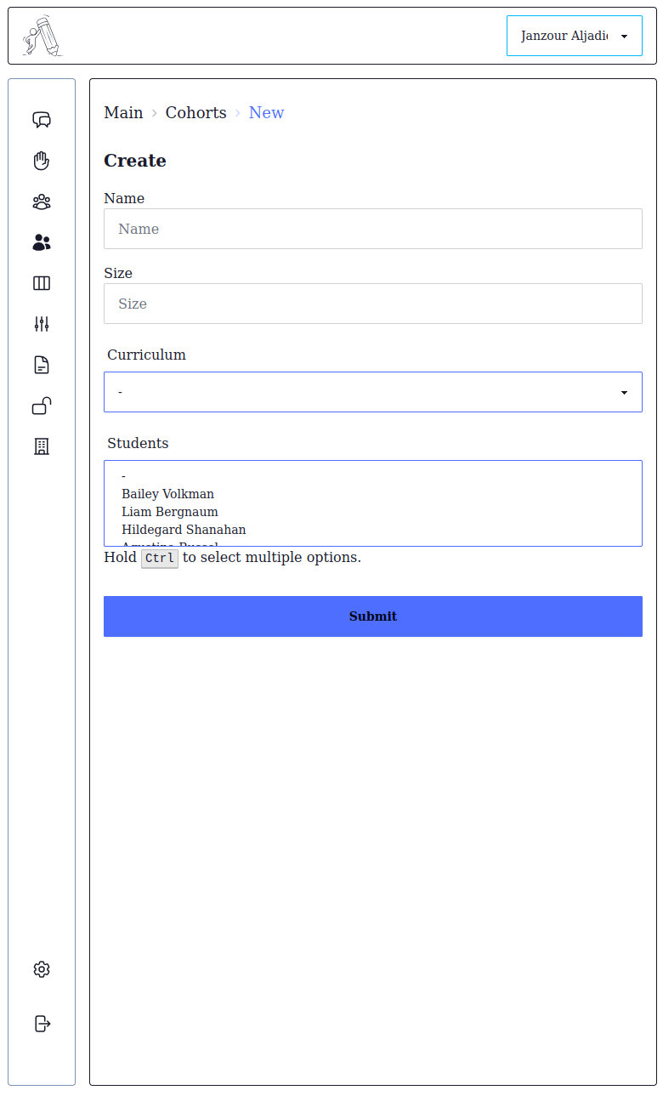Image resolution: width=663 pixels, height=1096 pixels.
Task: Focus the Size input field
Action: [x=372, y=304]
